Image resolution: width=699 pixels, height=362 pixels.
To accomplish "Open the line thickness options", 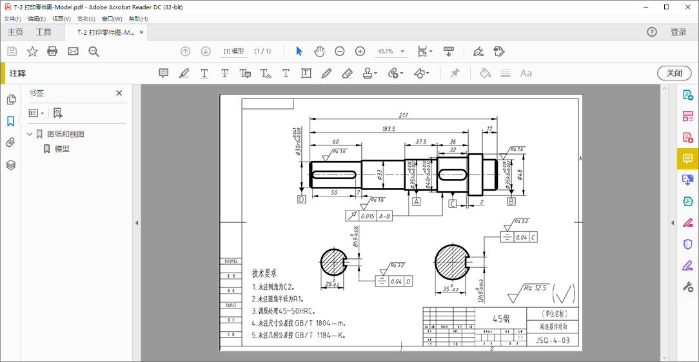I will click(505, 73).
